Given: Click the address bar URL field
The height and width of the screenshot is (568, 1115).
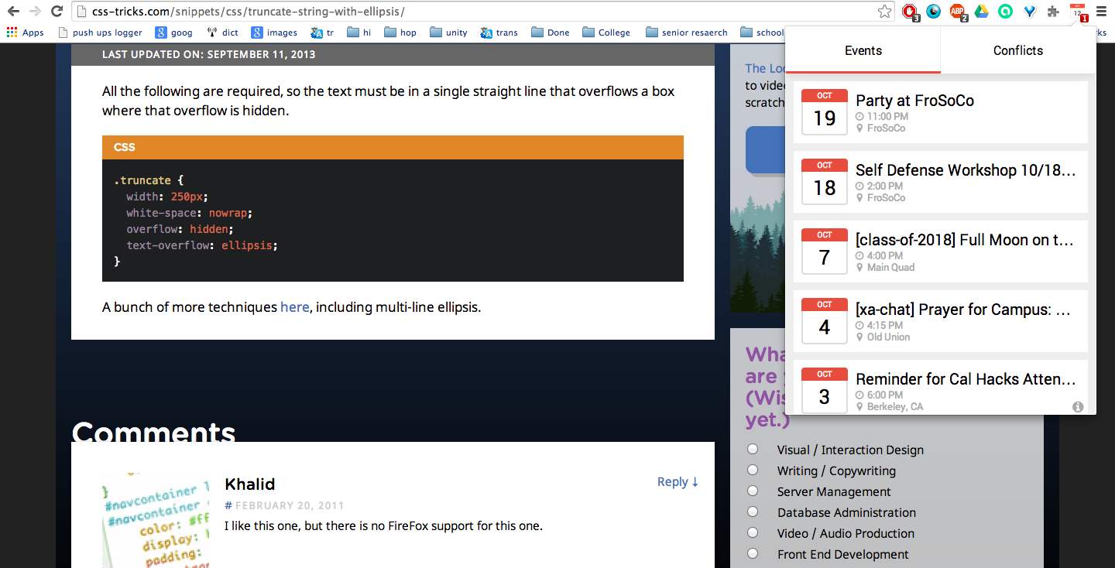Looking at the screenshot, I should (484, 12).
